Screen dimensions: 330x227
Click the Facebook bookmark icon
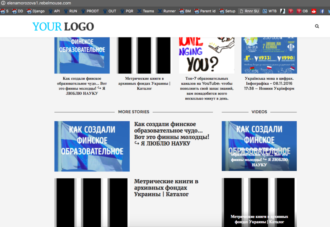tap(322, 11)
